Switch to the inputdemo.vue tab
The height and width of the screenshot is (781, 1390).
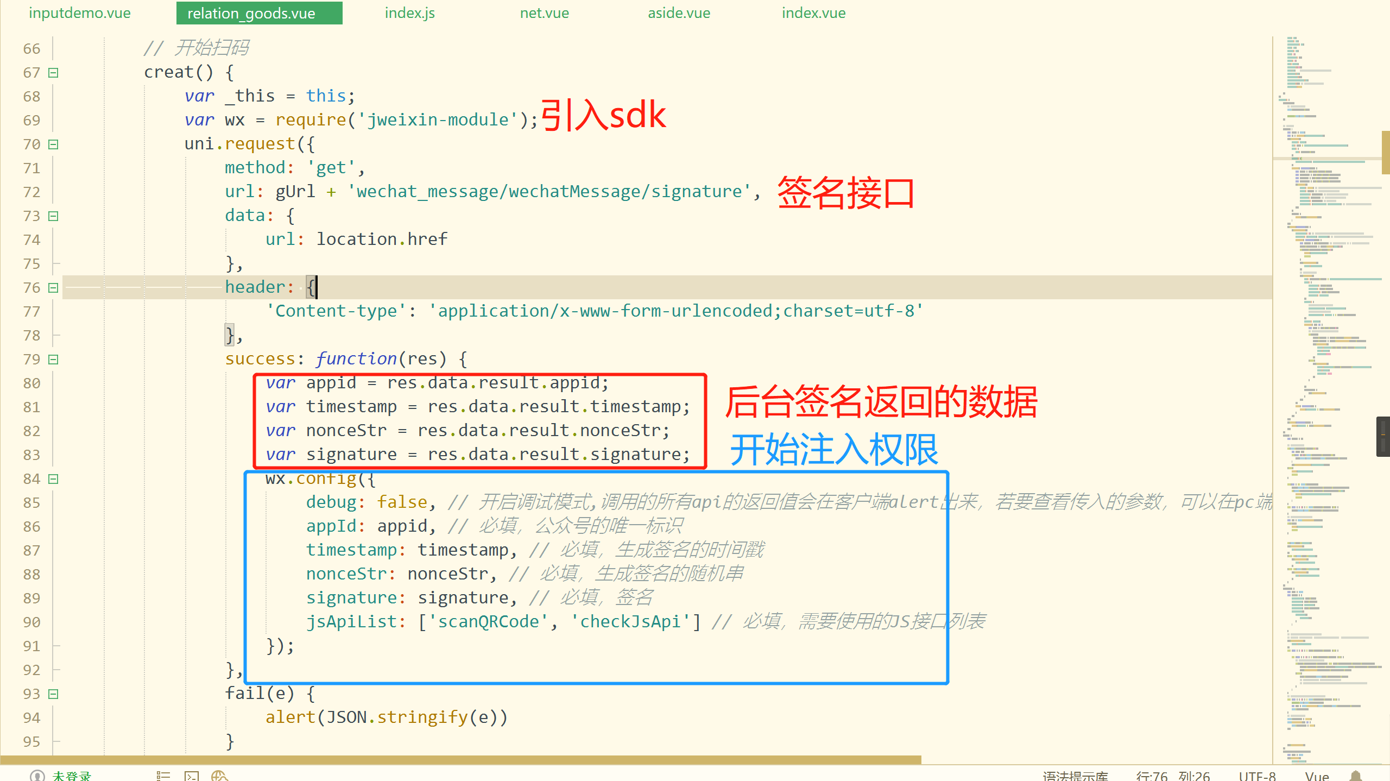(80, 13)
